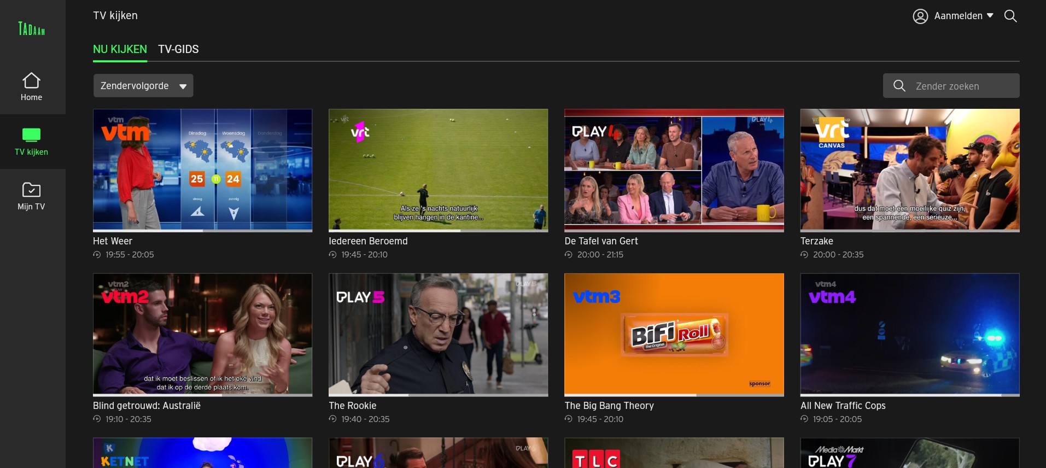
Task: Select the vtm4 Traffic Cops thumbnail
Action: 909,334
